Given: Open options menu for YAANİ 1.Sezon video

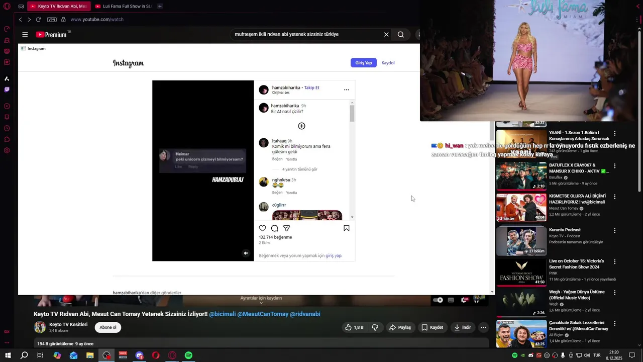Looking at the screenshot, I should 614,133.
